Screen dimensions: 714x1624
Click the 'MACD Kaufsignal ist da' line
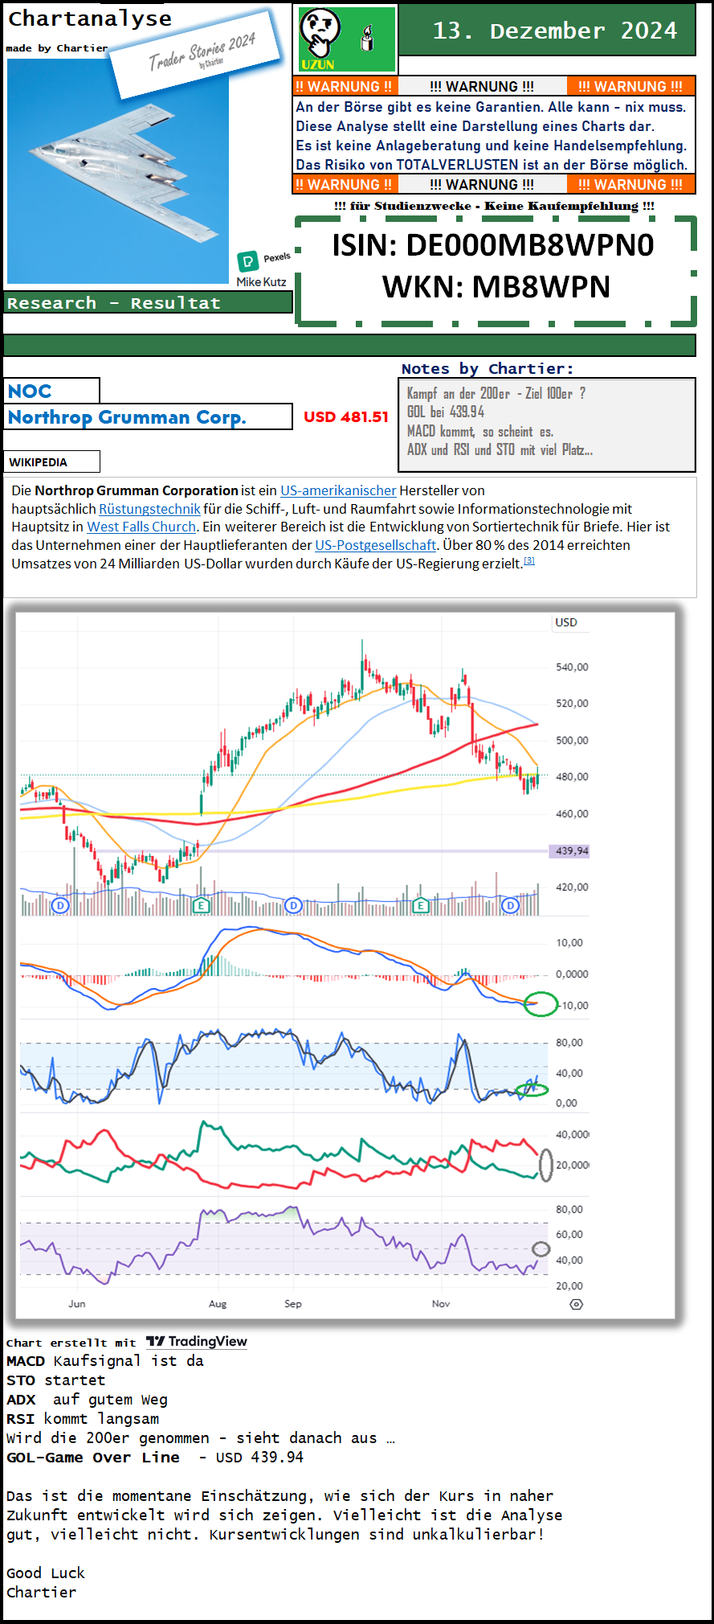click(x=105, y=1360)
